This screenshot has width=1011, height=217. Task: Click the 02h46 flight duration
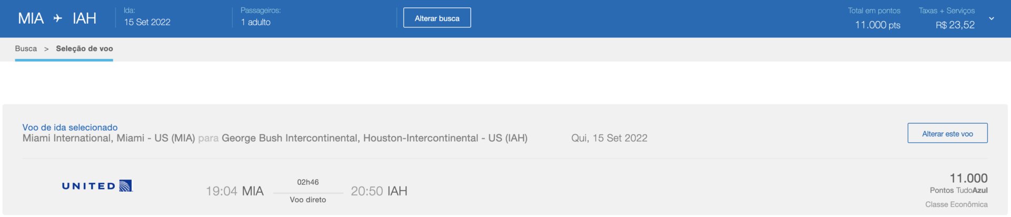tap(308, 182)
